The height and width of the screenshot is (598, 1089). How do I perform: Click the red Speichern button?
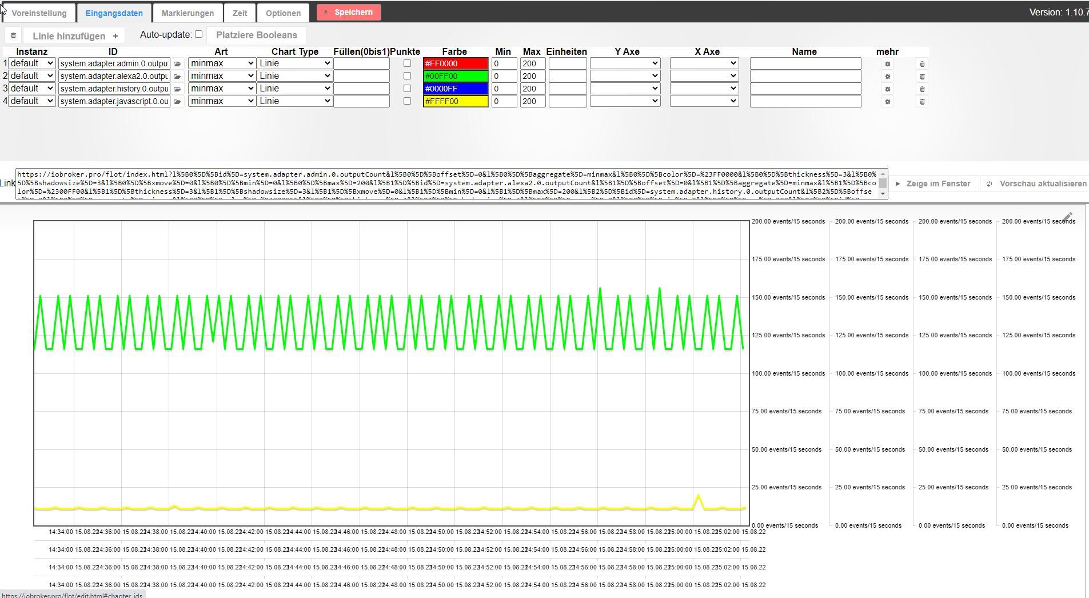point(349,12)
